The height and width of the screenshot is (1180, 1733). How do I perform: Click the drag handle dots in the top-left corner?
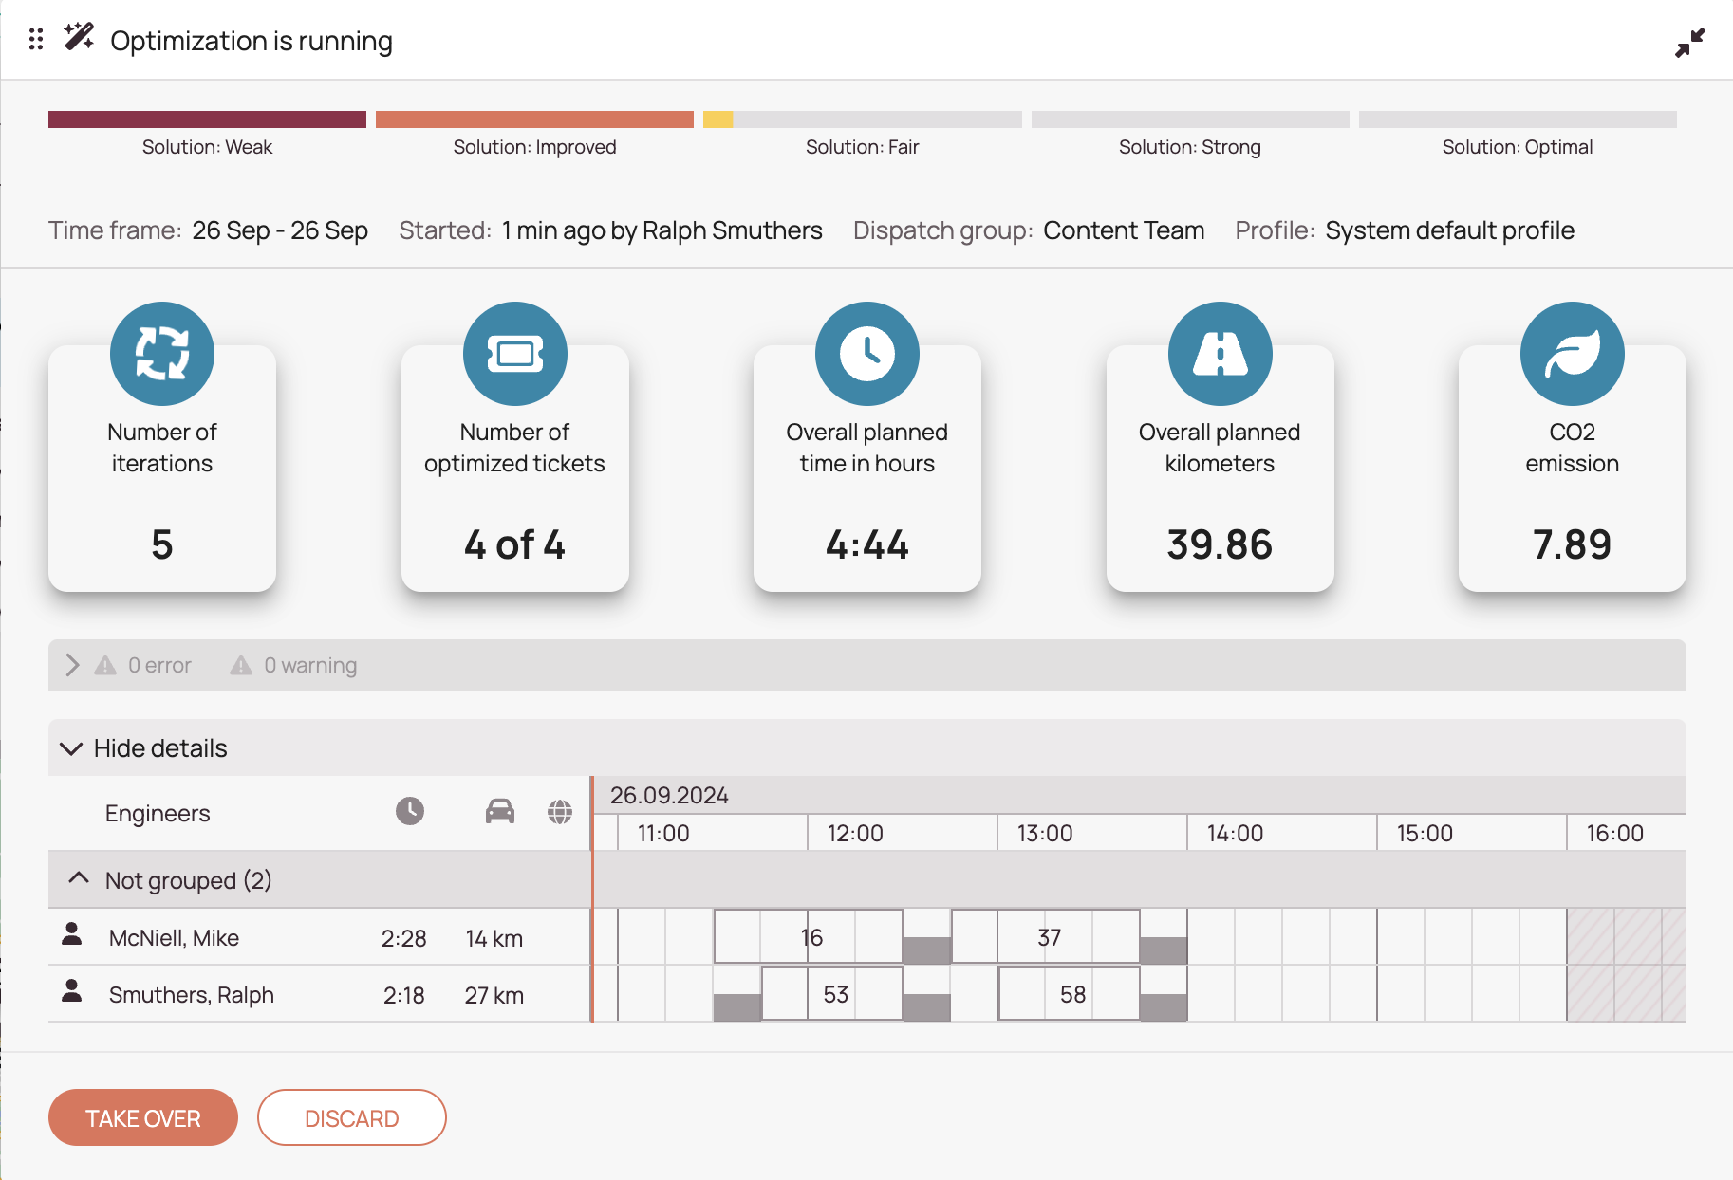(36, 40)
